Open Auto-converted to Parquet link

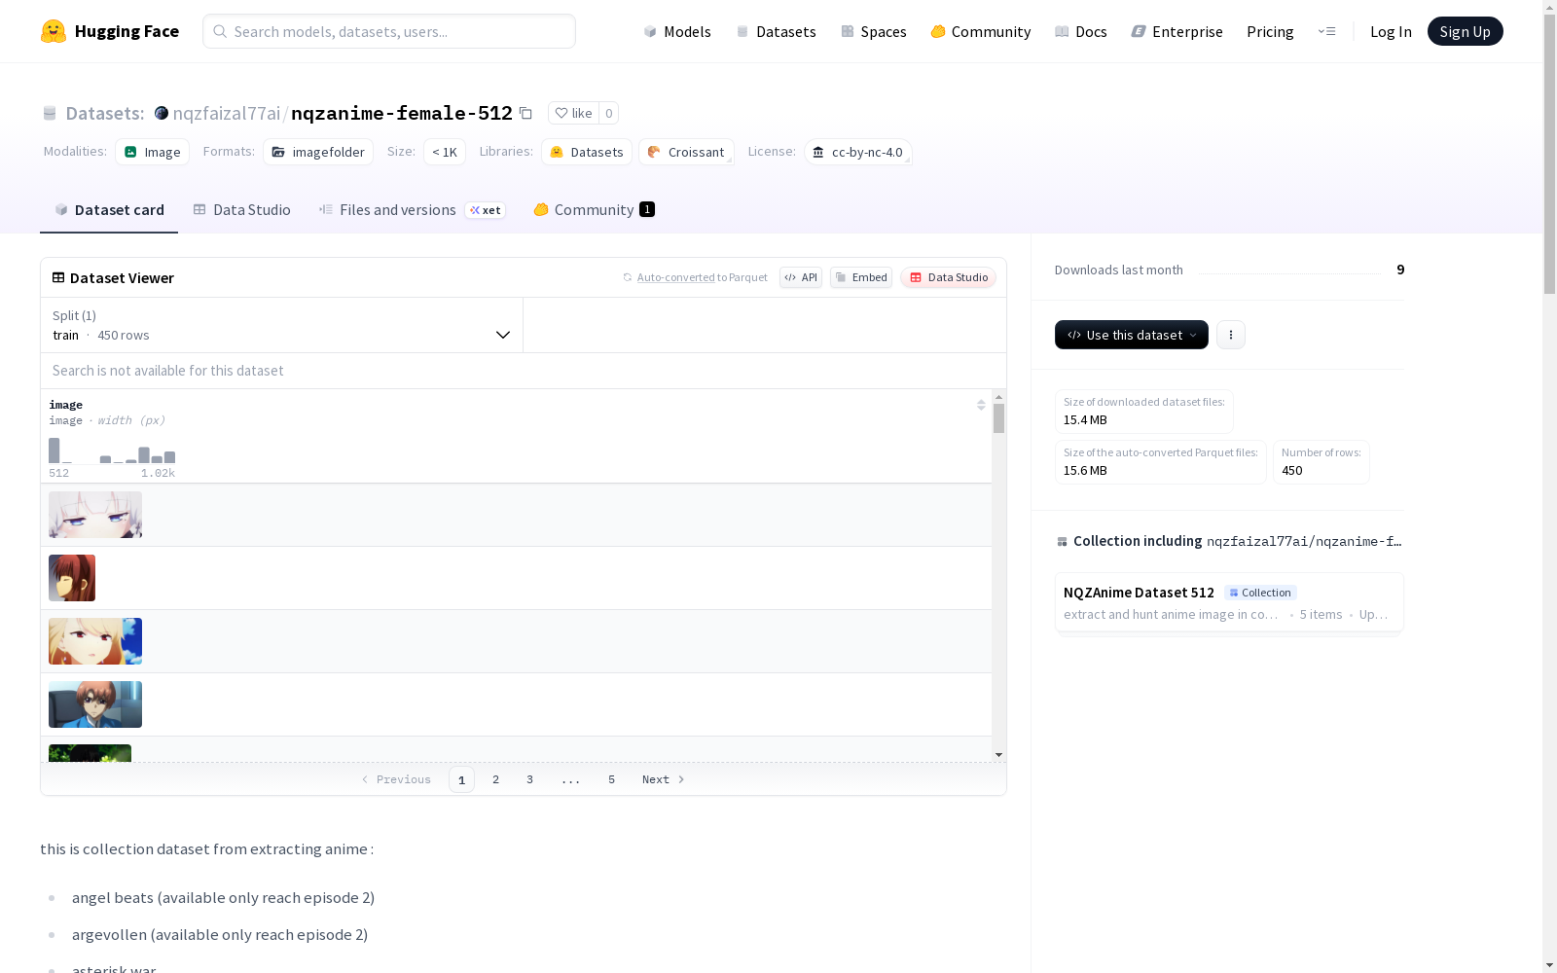point(675,277)
